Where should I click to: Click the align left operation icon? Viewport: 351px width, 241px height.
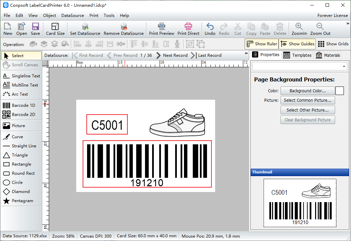click(78, 44)
